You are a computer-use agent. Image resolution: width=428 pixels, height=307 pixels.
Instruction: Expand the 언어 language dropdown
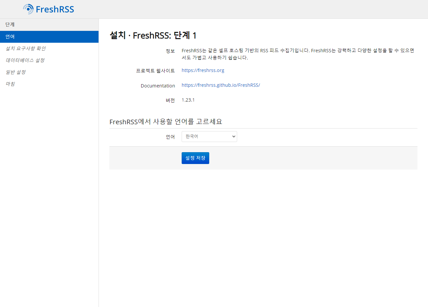click(209, 136)
